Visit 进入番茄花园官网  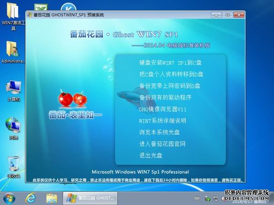pyautogui.click(x=162, y=144)
